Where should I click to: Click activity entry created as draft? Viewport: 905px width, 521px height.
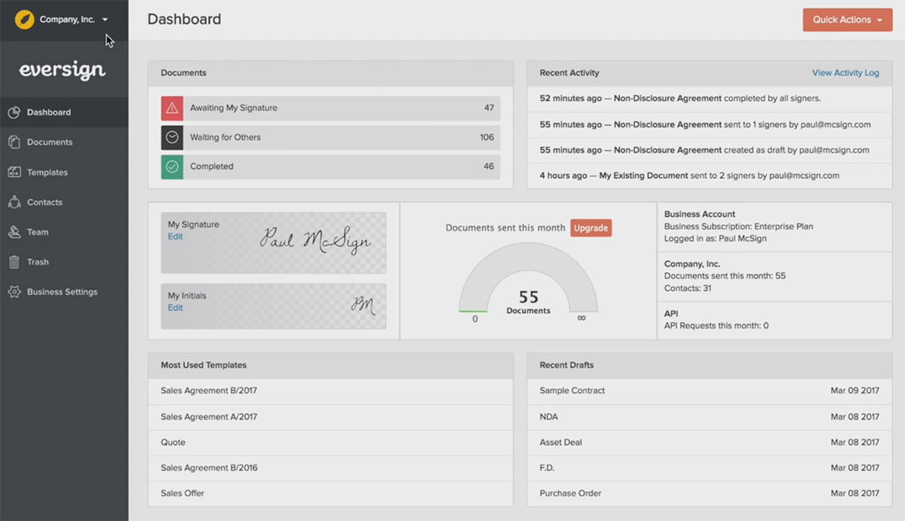[709, 150]
